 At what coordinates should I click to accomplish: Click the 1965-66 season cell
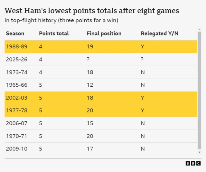click(x=16, y=85)
